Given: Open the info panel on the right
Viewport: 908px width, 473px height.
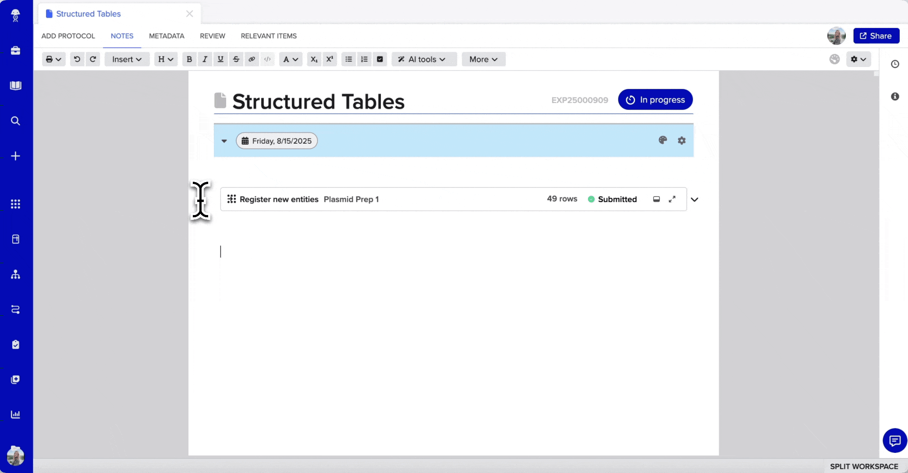Looking at the screenshot, I should click(x=895, y=96).
